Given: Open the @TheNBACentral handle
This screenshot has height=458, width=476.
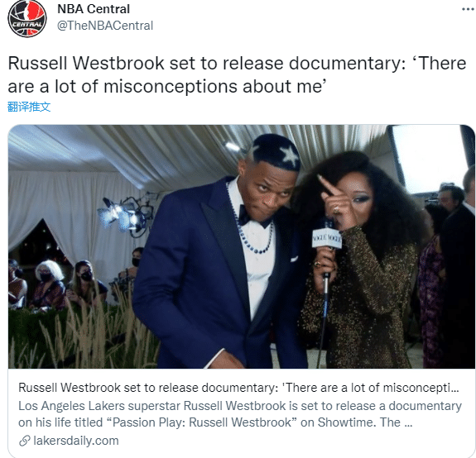Looking at the screenshot, I should [105, 26].
